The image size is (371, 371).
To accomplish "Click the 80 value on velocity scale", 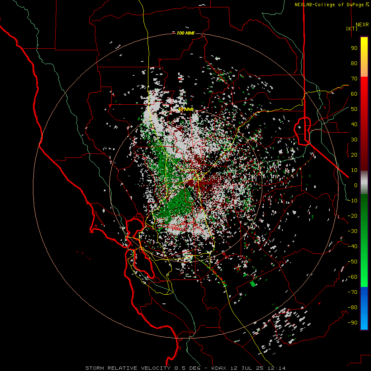I will click(x=354, y=63).
